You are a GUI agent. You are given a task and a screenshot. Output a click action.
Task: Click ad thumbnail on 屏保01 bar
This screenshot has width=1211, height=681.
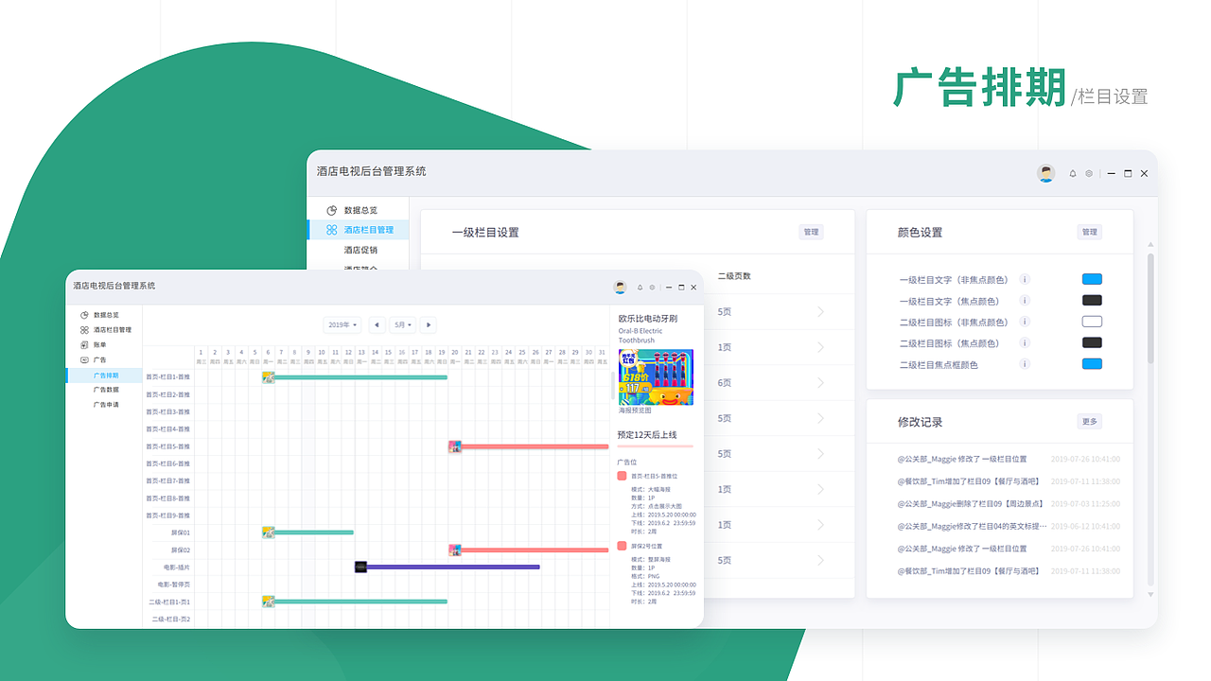pos(269,533)
